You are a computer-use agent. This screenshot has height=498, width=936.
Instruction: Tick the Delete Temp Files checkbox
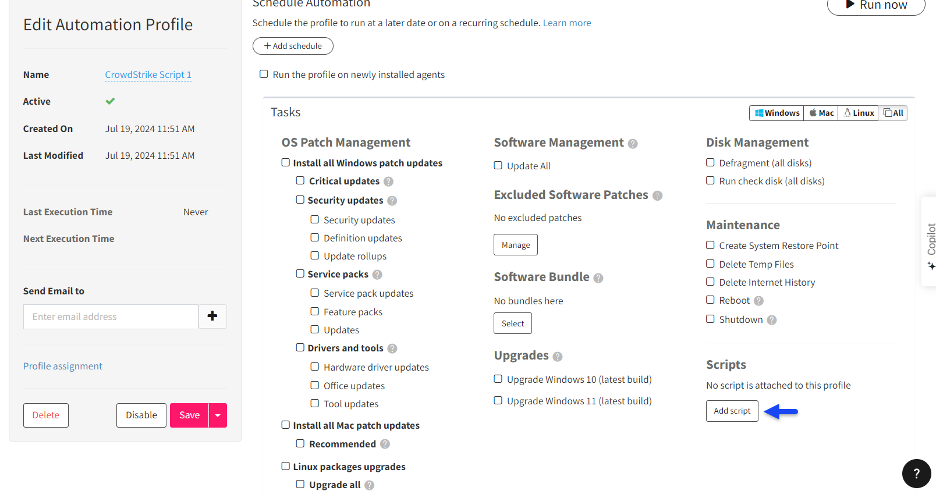tap(710, 264)
